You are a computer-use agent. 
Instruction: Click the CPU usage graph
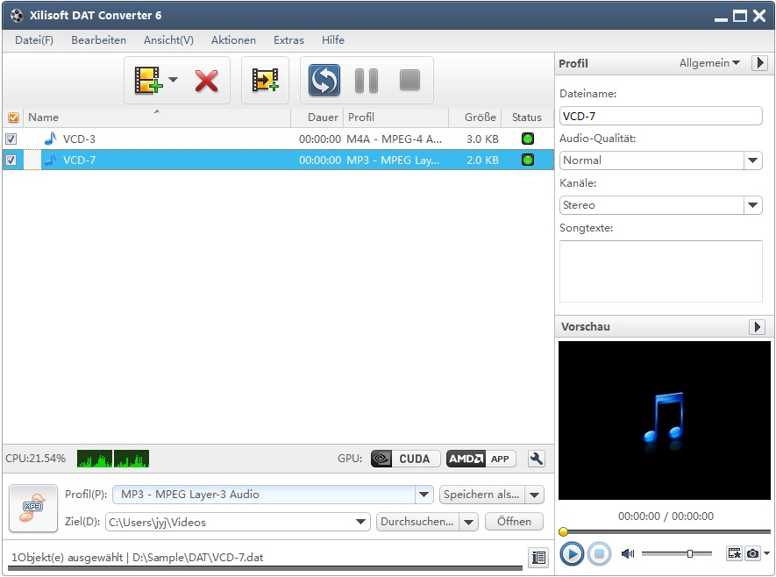click(x=113, y=459)
